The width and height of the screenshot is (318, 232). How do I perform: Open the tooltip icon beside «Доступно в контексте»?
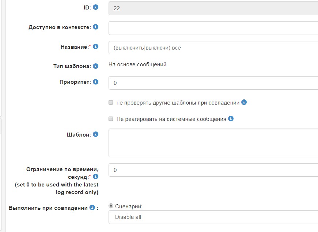point(96,26)
